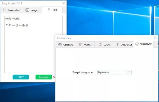The height and width of the screenshot is (102, 159).
Task: Go to the GENERAL tab label
Action: coord(68,45)
